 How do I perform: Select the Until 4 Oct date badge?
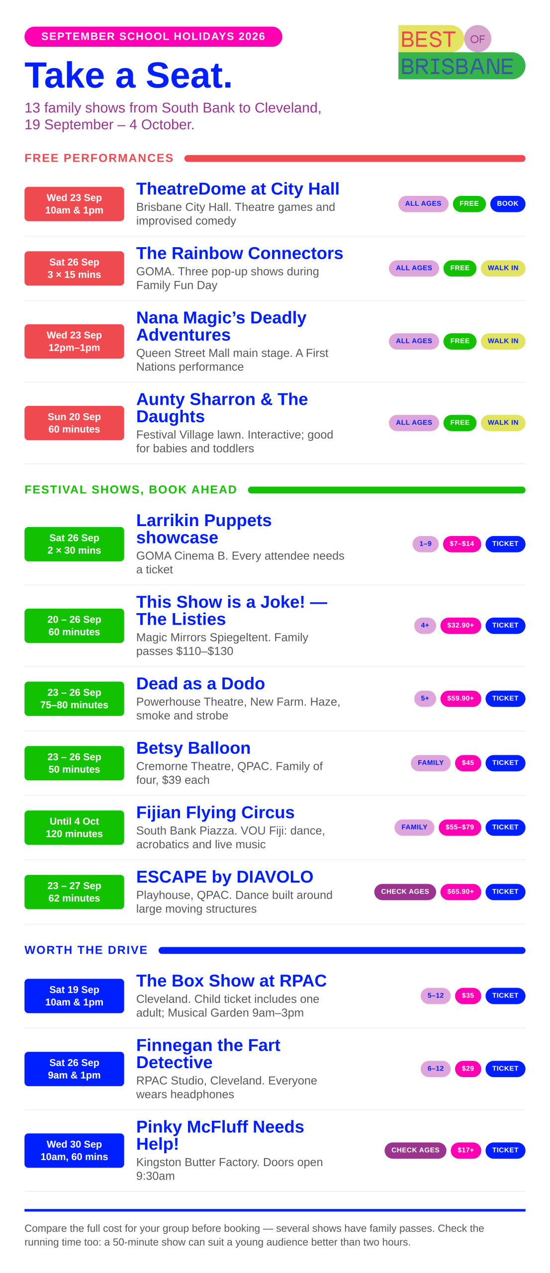click(74, 827)
